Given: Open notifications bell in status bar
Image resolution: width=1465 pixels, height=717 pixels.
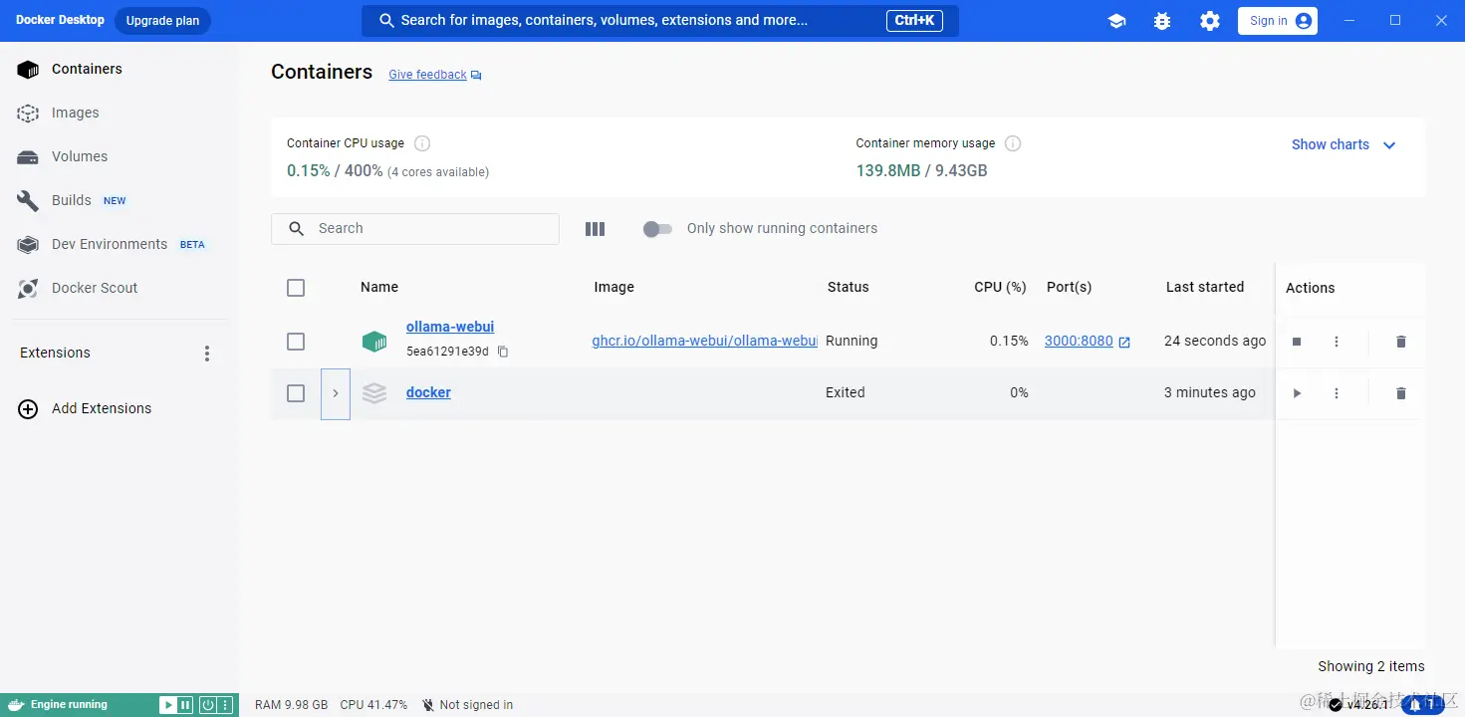Looking at the screenshot, I should point(1422,705).
